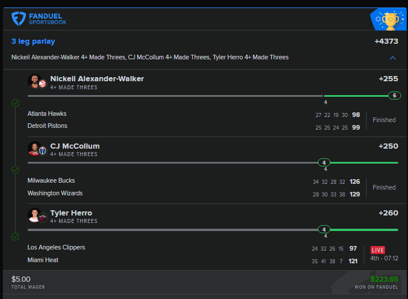Image resolution: width=408 pixels, height=299 pixels.
Task: Click the FanDuel Sportsbook logo
Action: (39, 19)
